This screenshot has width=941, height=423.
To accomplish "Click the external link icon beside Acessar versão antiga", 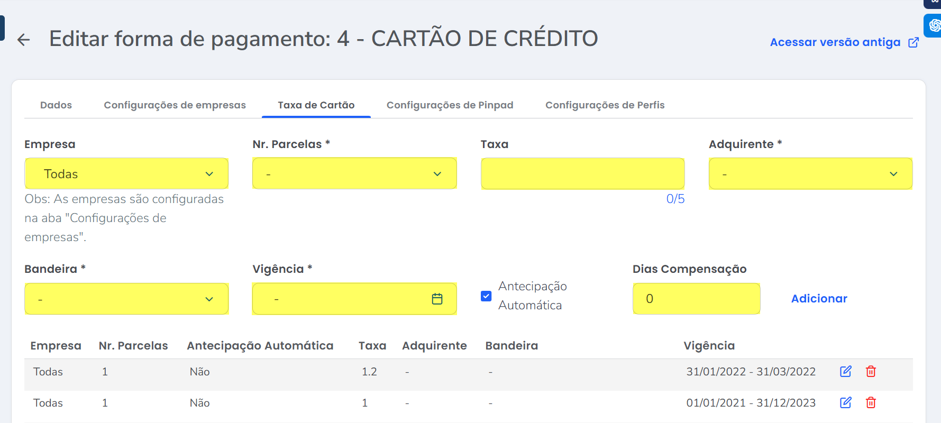I will point(913,42).
